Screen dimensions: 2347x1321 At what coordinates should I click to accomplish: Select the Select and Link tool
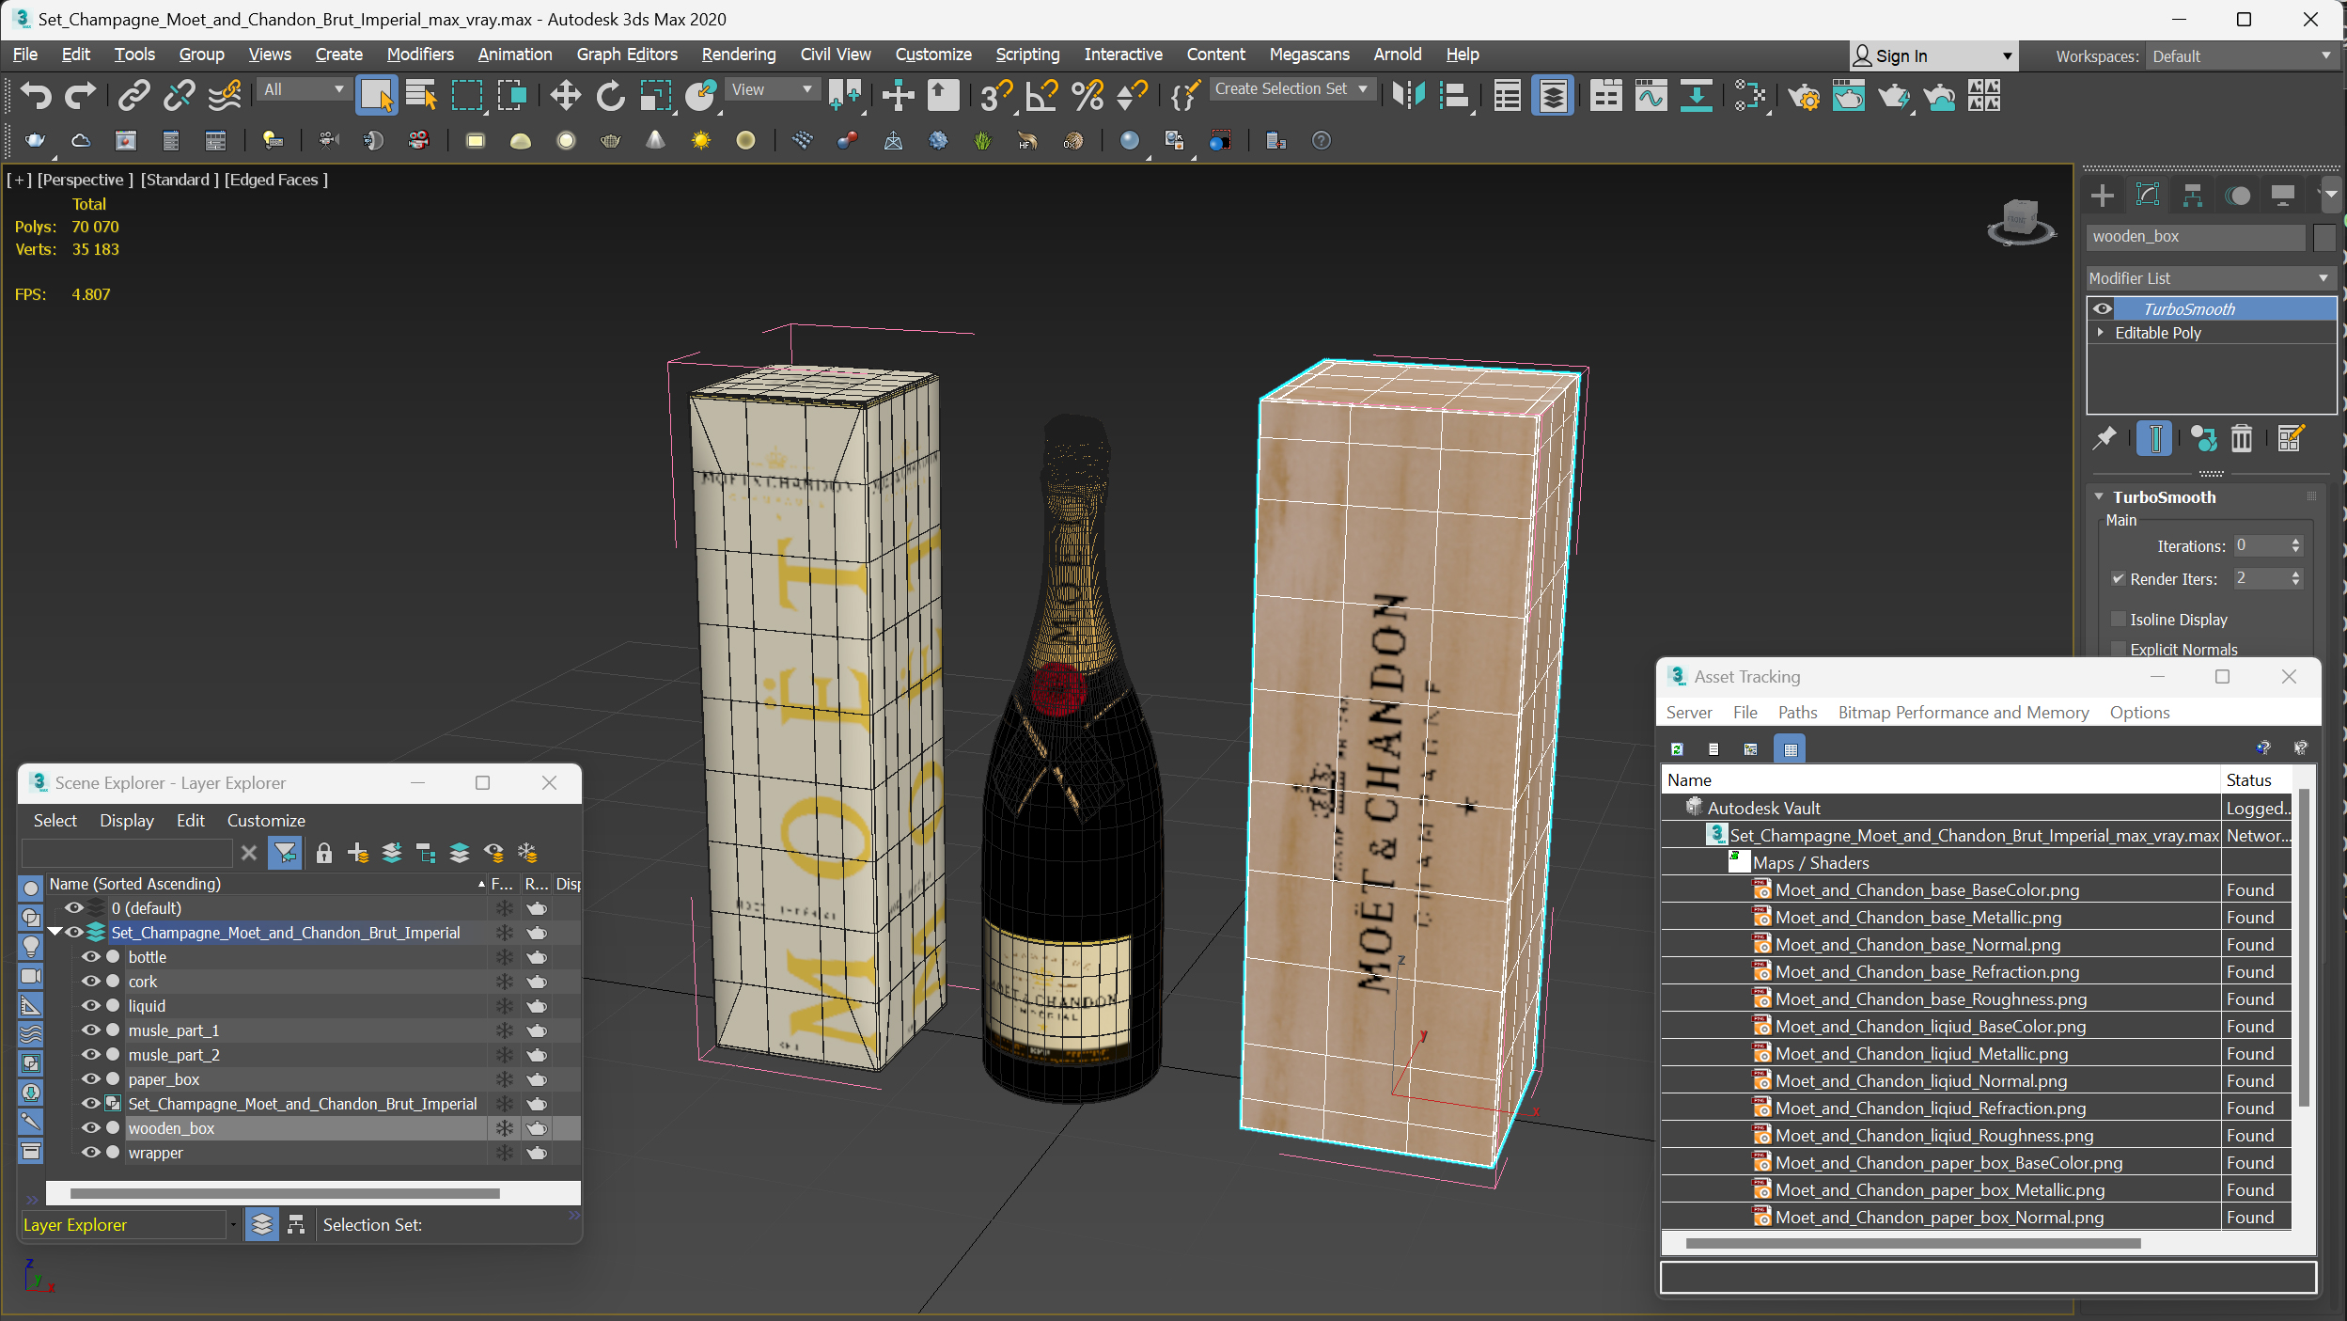point(133,96)
